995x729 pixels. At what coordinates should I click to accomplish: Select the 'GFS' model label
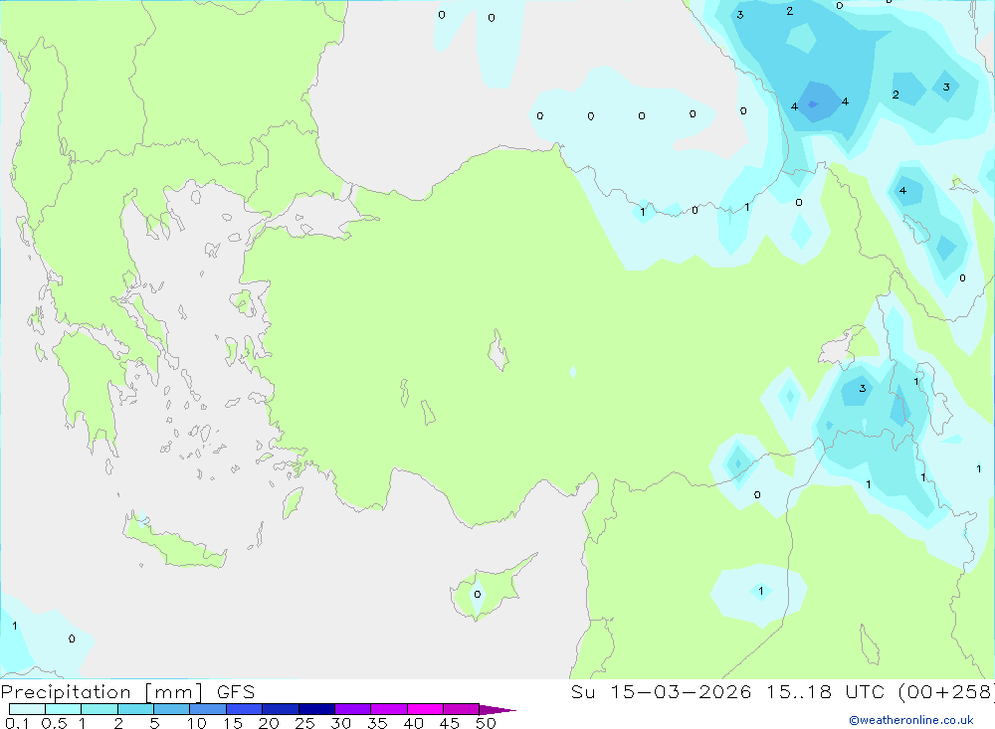(x=236, y=692)
